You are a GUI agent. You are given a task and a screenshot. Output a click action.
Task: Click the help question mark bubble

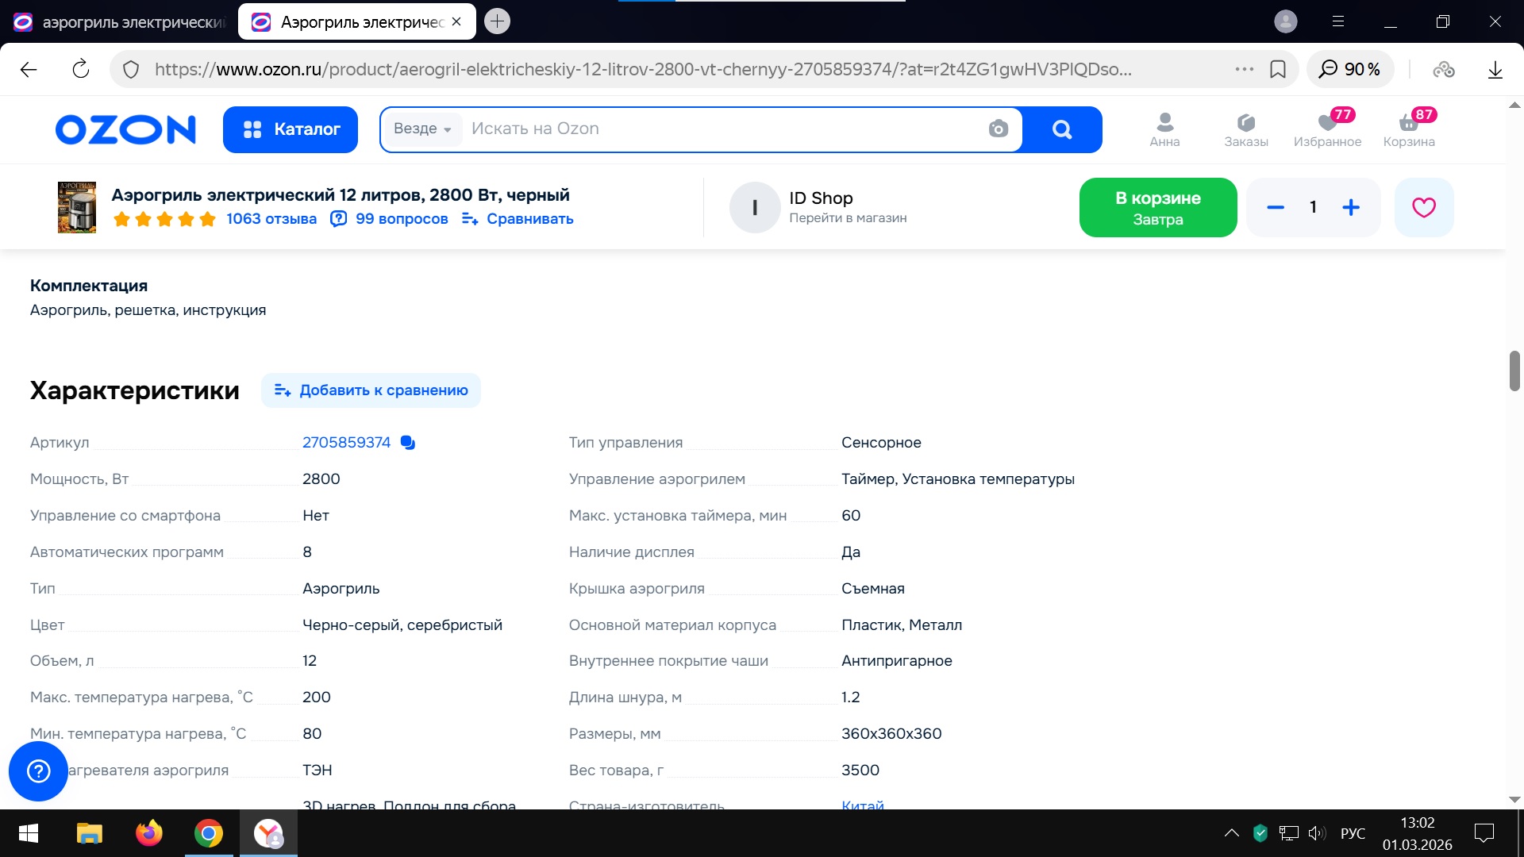point(38,771)
